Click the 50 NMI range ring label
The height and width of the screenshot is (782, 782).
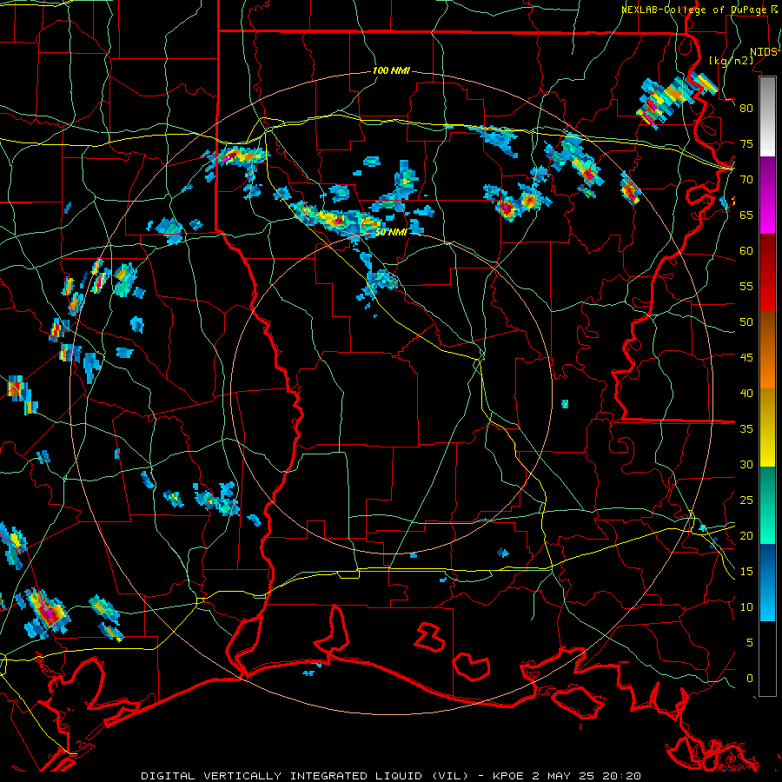tap(391, 232)
